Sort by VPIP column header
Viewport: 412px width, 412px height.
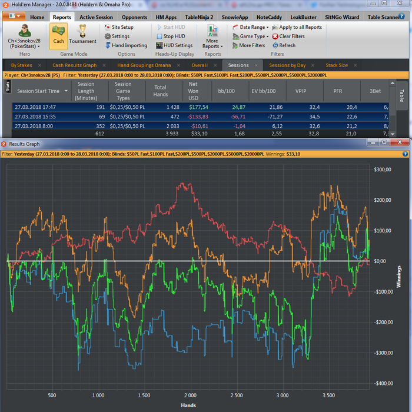301,91
